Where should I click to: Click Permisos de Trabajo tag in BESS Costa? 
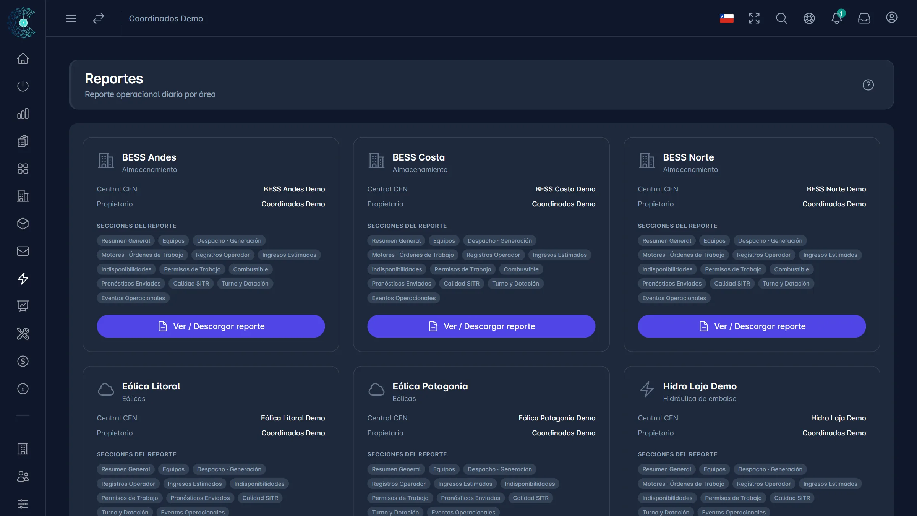click(x=463, y=269)
